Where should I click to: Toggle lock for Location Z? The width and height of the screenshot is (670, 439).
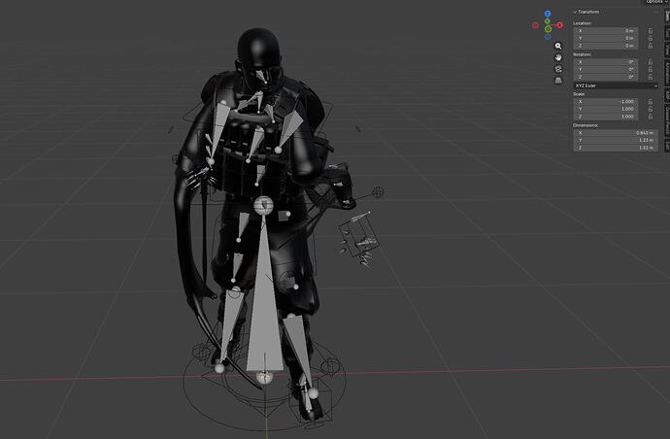tap(650, 46)
